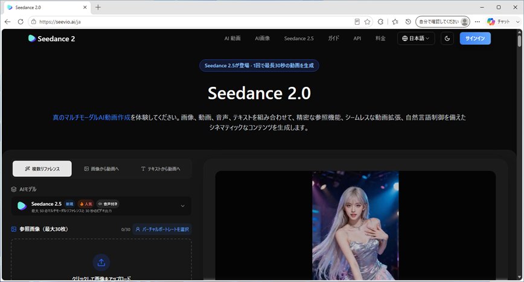Click the 参照画像 image icon

click(14, 229)
